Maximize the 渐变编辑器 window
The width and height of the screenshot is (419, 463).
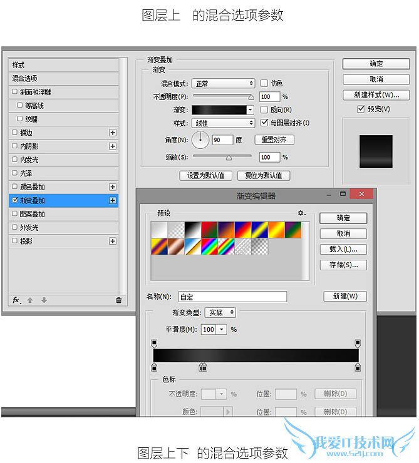point(343,194)
